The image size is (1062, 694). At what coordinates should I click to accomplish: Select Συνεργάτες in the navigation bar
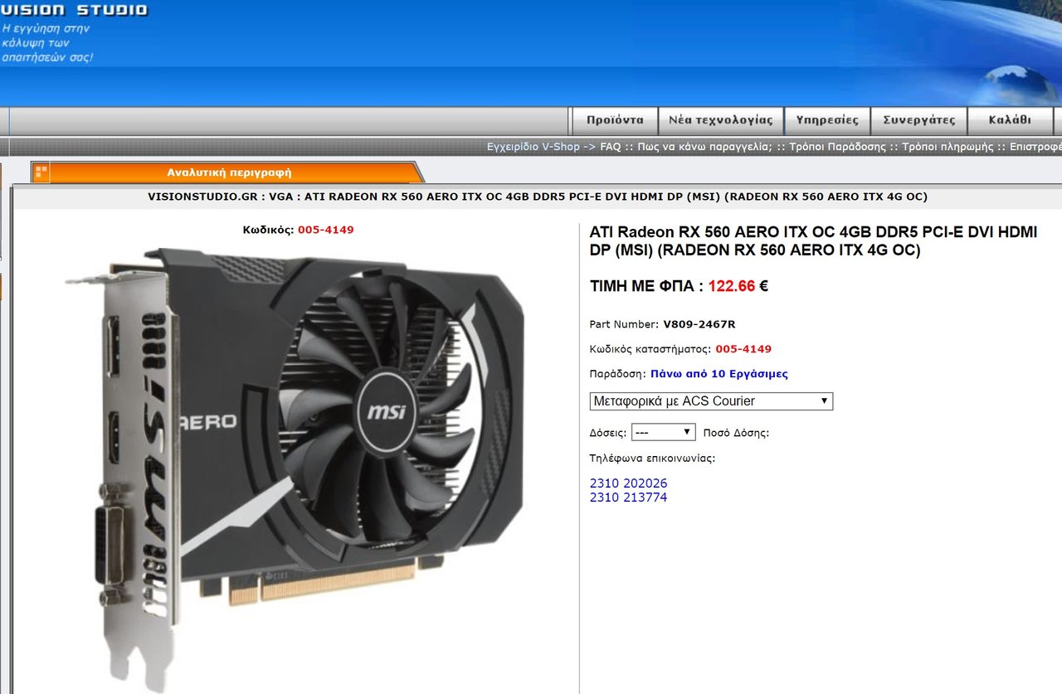(918, 120)
